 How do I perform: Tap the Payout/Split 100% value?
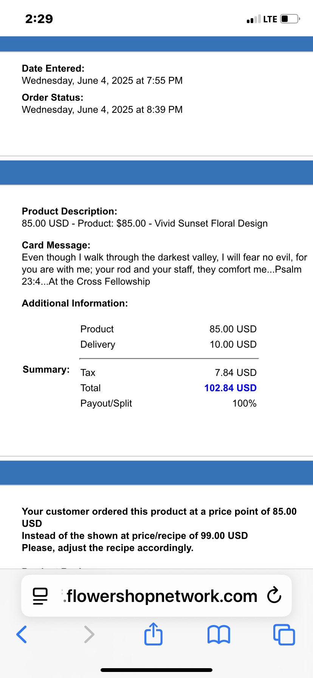click(x=244, y=403)
